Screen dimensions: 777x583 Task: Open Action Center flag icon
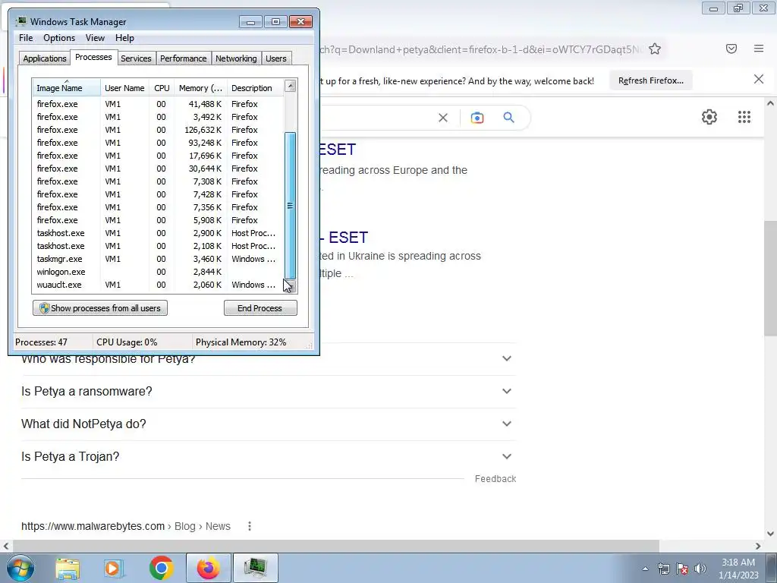tap(682, 569)
